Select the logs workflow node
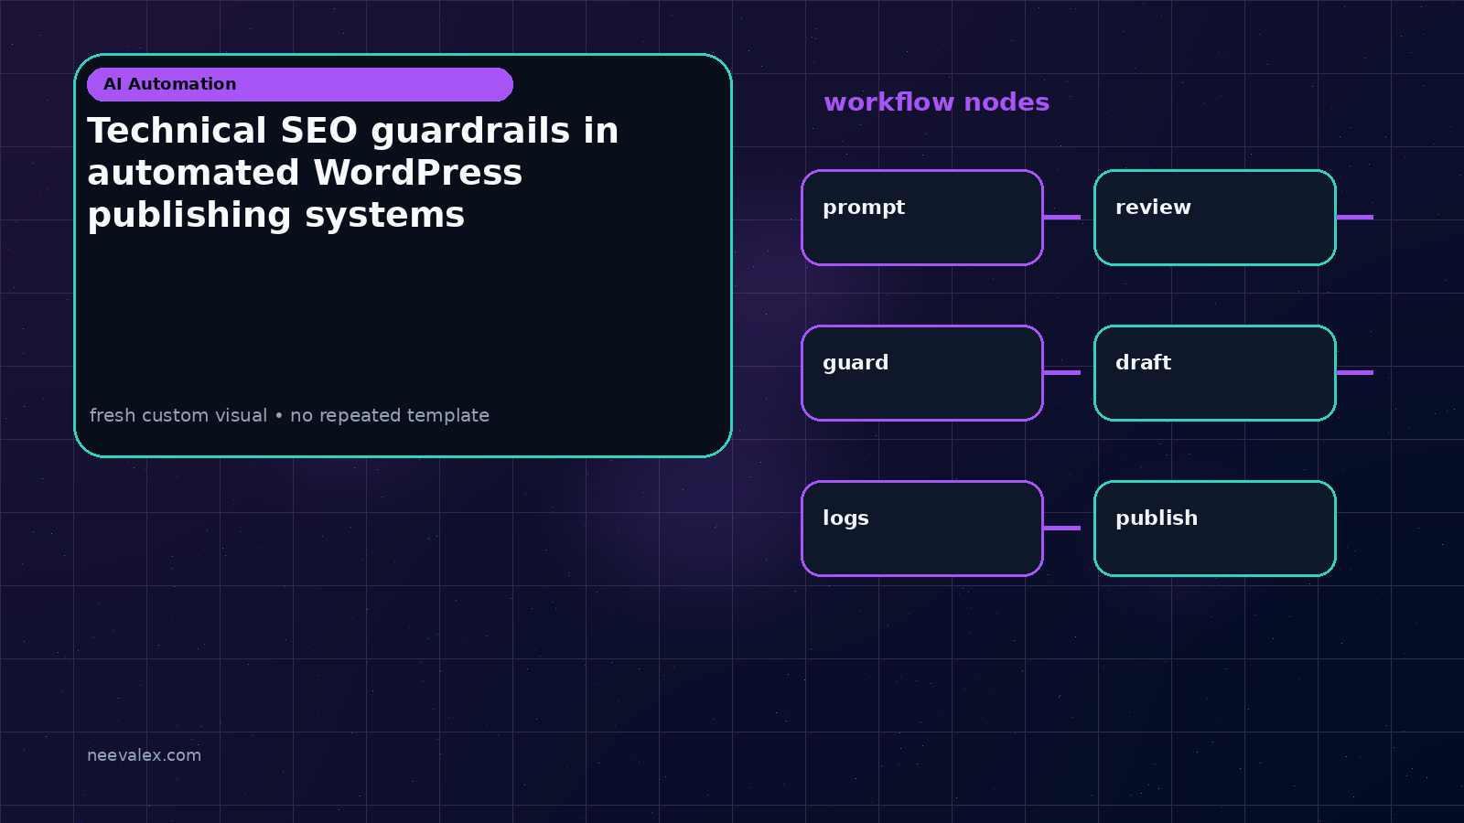The height and width of the screenshot is (823, 1464). click(x=922, y=529)
